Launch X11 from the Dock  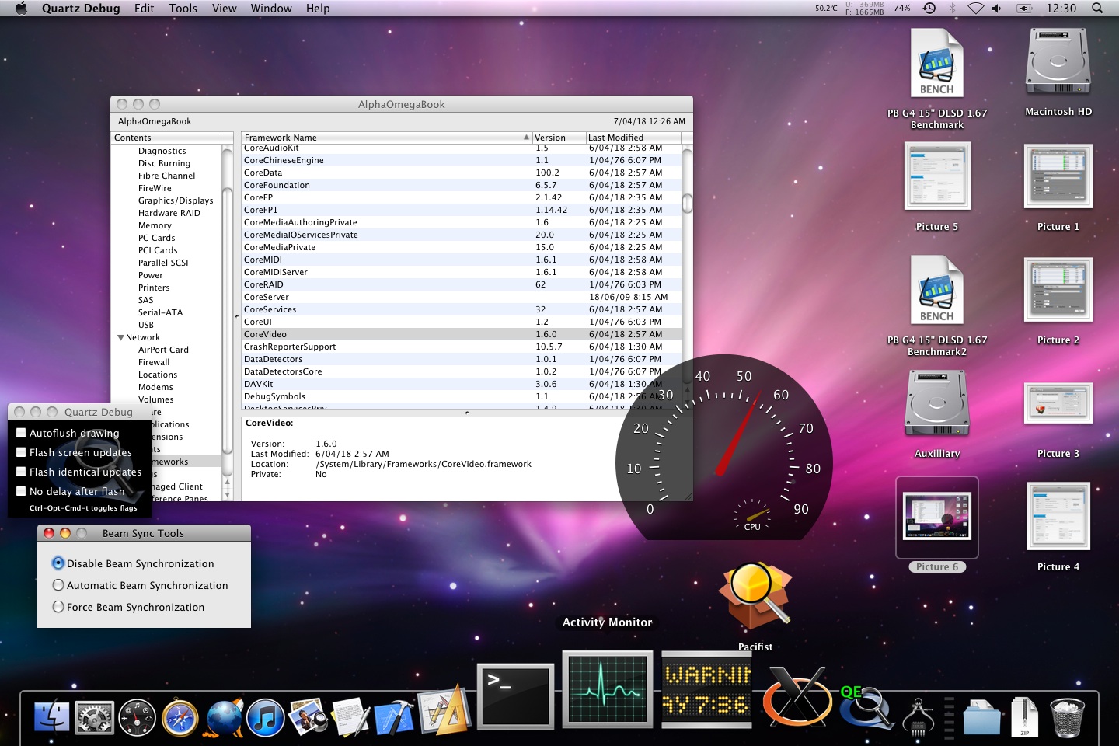[797, 697]
